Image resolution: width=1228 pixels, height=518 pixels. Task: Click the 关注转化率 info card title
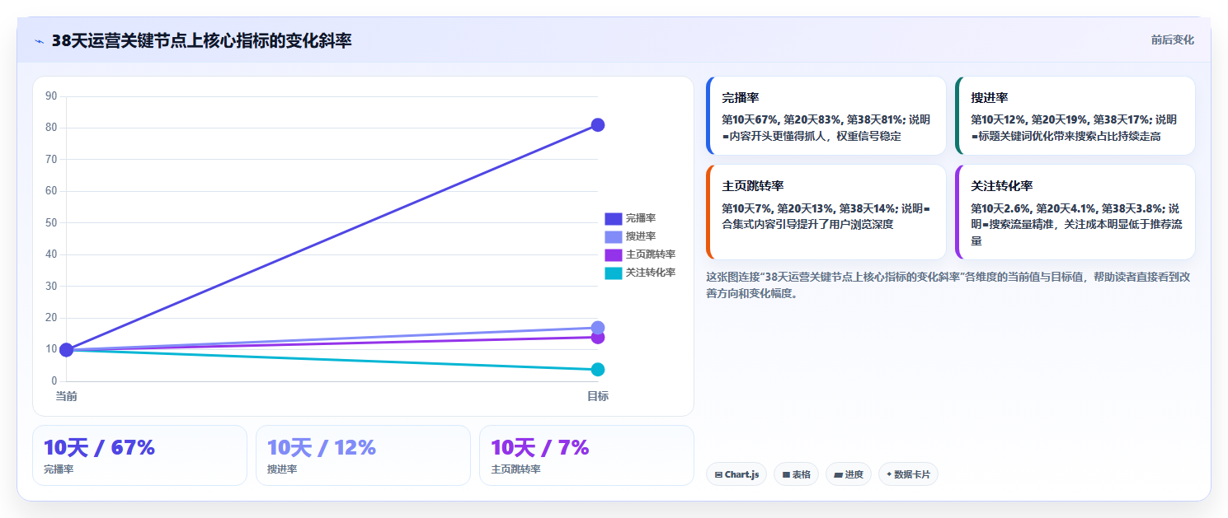(x=1001, y=186)
